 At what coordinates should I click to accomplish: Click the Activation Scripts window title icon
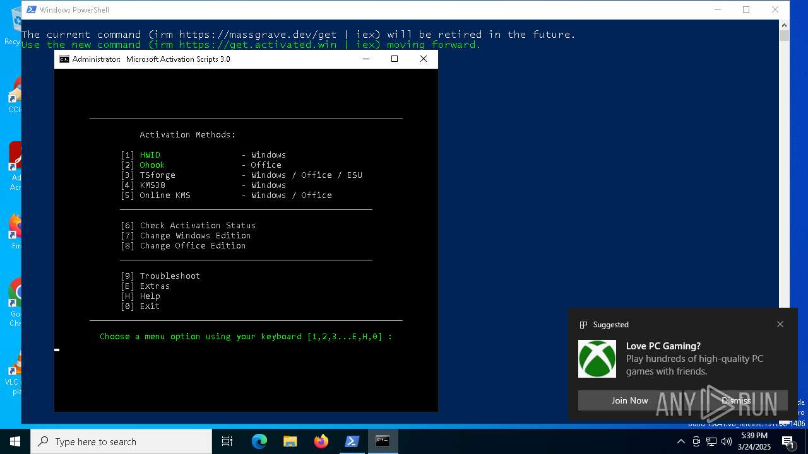(64, 59)
